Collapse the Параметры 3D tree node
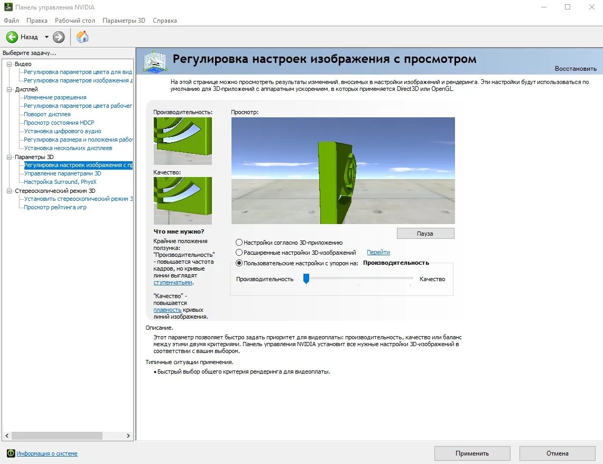 [9, 157]
